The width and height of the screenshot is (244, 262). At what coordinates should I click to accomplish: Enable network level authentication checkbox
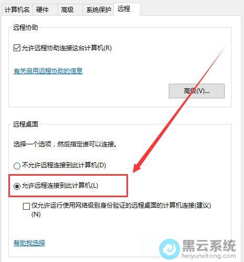click(x=26, y=206)
